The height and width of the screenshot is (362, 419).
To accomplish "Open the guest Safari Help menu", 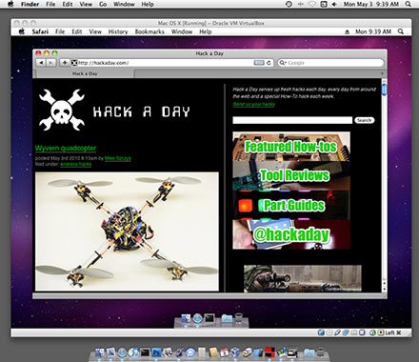I will [x=206, y=31].
